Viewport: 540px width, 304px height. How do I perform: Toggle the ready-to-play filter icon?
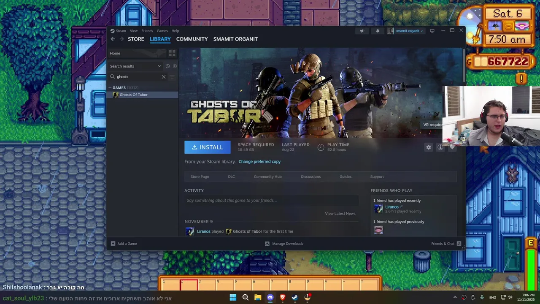point(175,66)
